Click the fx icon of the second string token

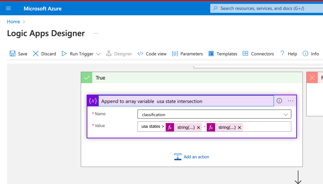point(211,127)
